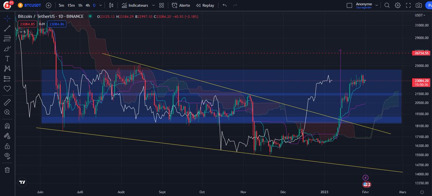Open quick search magnifier

pyautogui.click(x=387, y=5)
